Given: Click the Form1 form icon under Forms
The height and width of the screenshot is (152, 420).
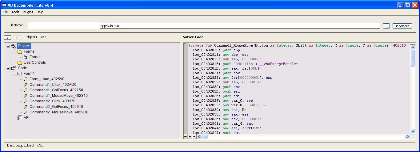Looking at the screenshot, I should point(26,57).
